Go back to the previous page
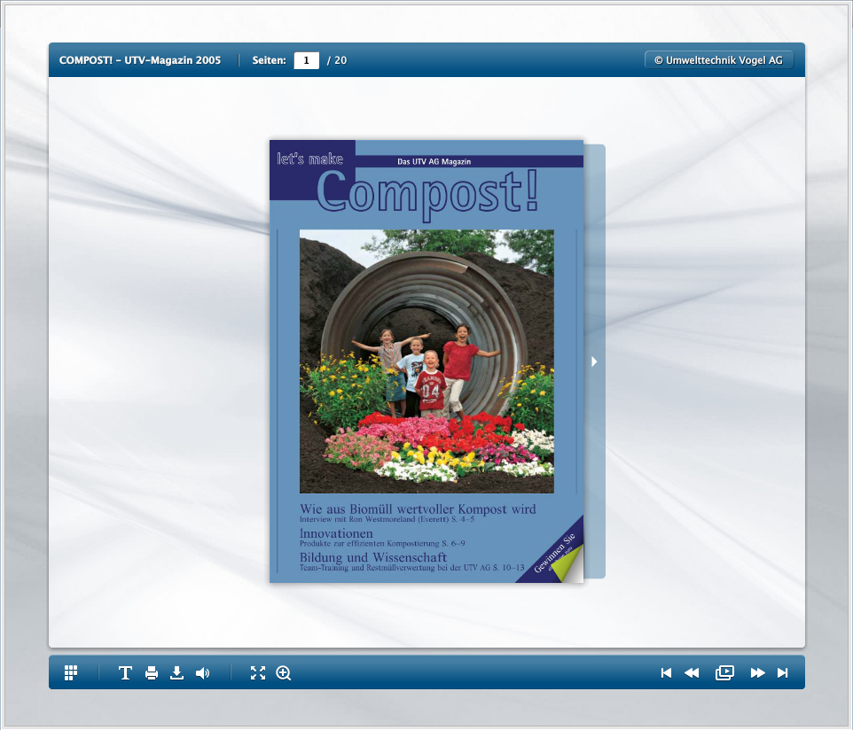Image resolution: width=853 pixels, height=730 pixels. click(x=692, y=673)
